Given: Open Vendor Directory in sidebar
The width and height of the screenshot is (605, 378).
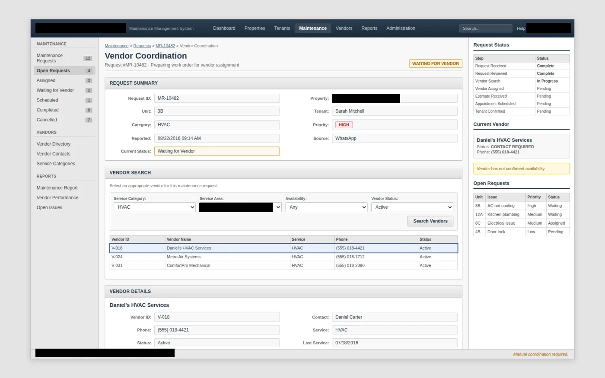Looking at the screenshot, I should [x=64, y=144].
